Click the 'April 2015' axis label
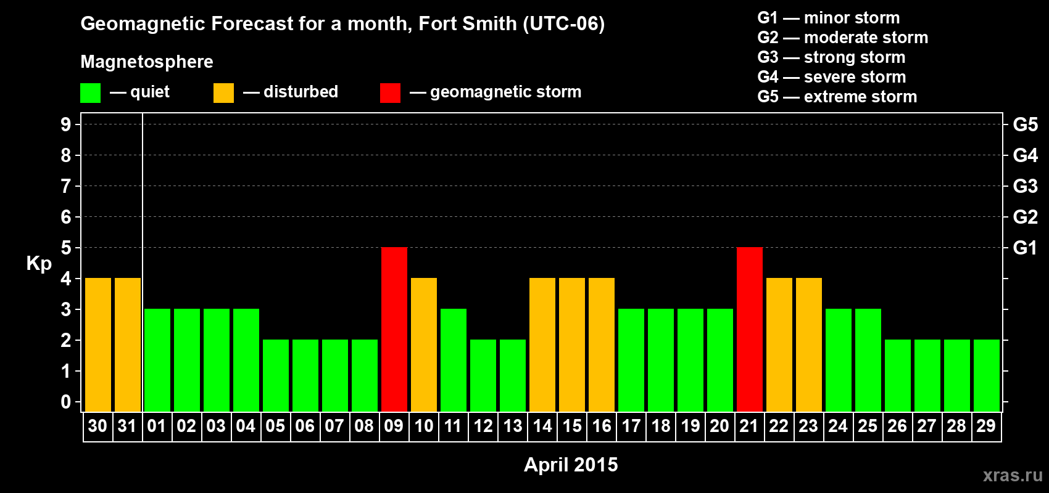Image resolution: width=1049 pixels, height=493 pixels. (571, 465)
